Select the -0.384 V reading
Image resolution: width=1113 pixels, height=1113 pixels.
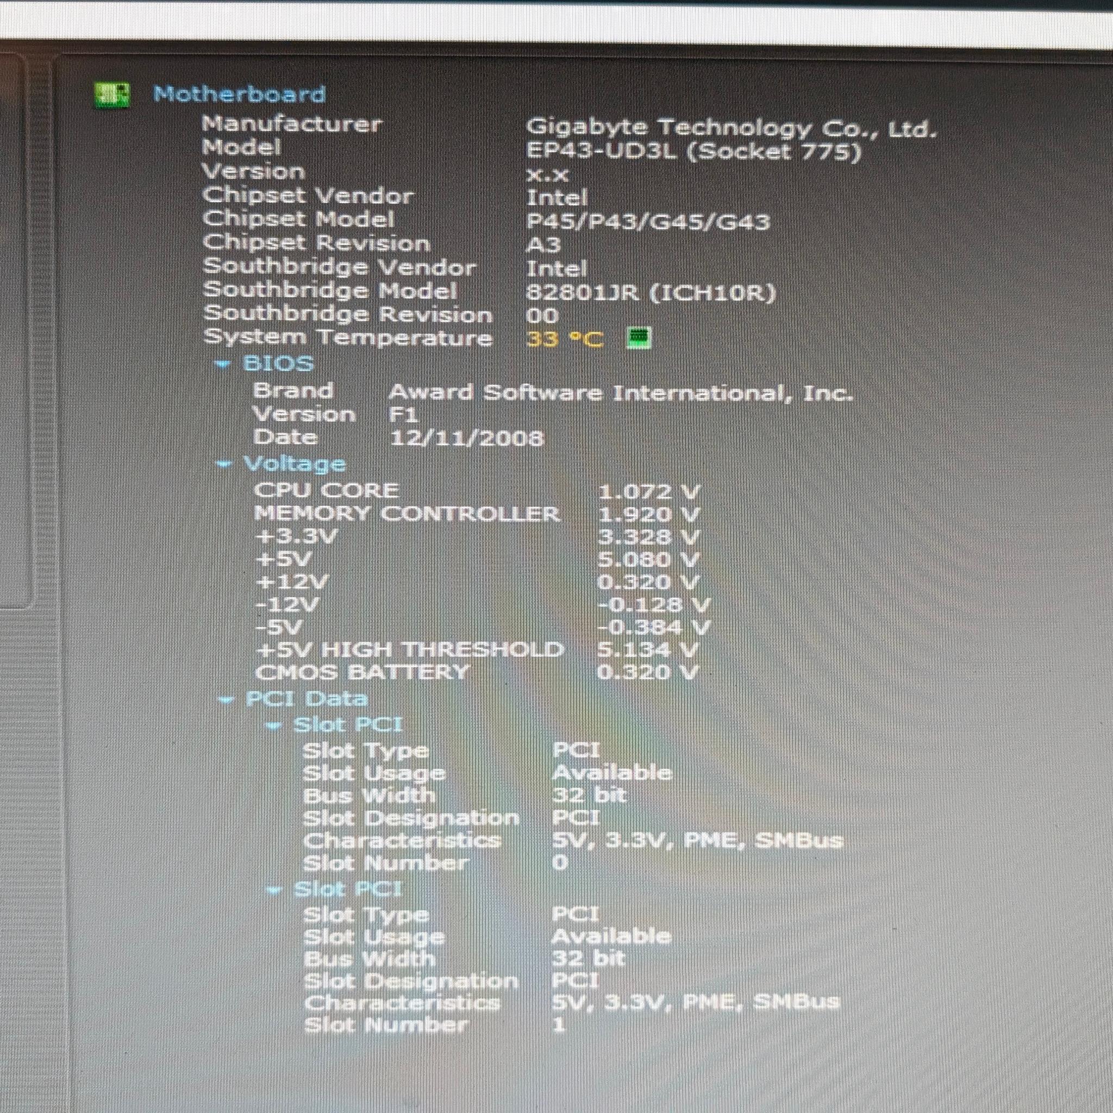(653, 627)
